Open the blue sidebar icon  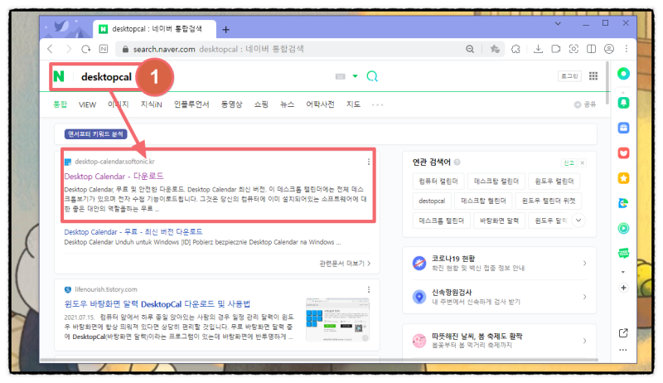(x=623, y=128)
